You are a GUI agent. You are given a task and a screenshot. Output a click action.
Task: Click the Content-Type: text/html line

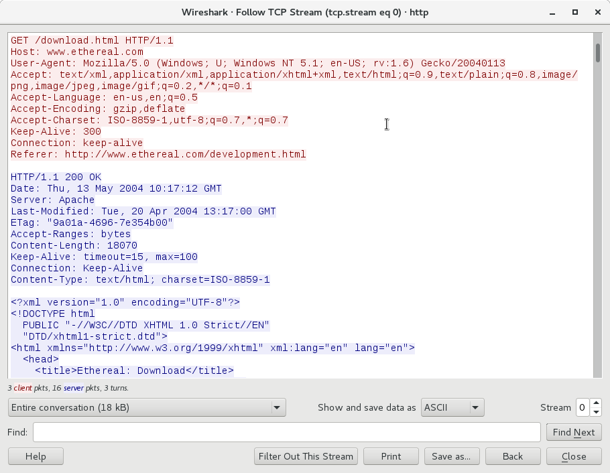click(140, 279)
